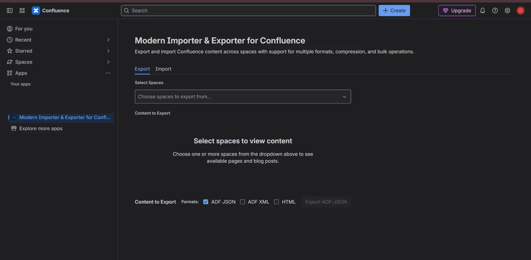Click the search field in the top bar
This screenshot has width=531, height=260.
pos(248,10)
